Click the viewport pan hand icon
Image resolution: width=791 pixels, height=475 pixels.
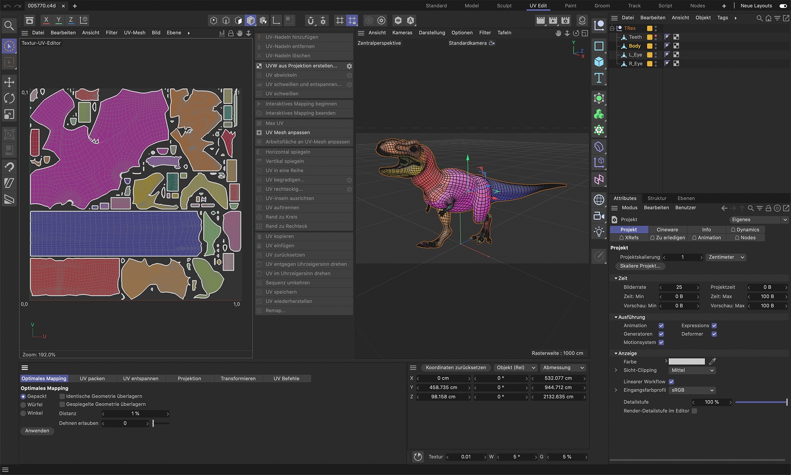558,33
